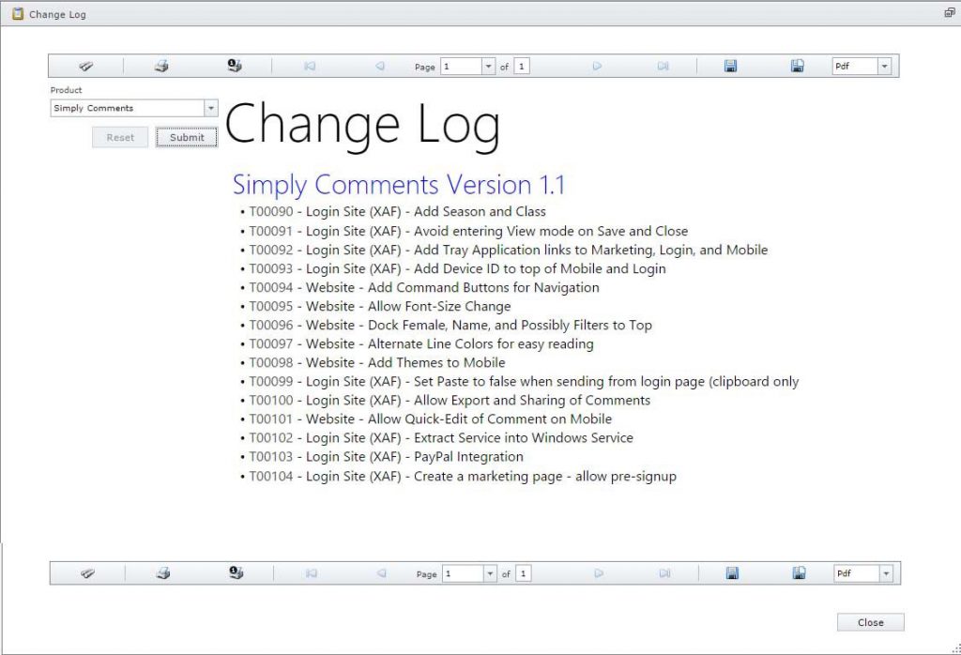961x655 pixels.
Task: Open Pdf format dropdown in bottom toolbar
Action: tap(886, 573)
